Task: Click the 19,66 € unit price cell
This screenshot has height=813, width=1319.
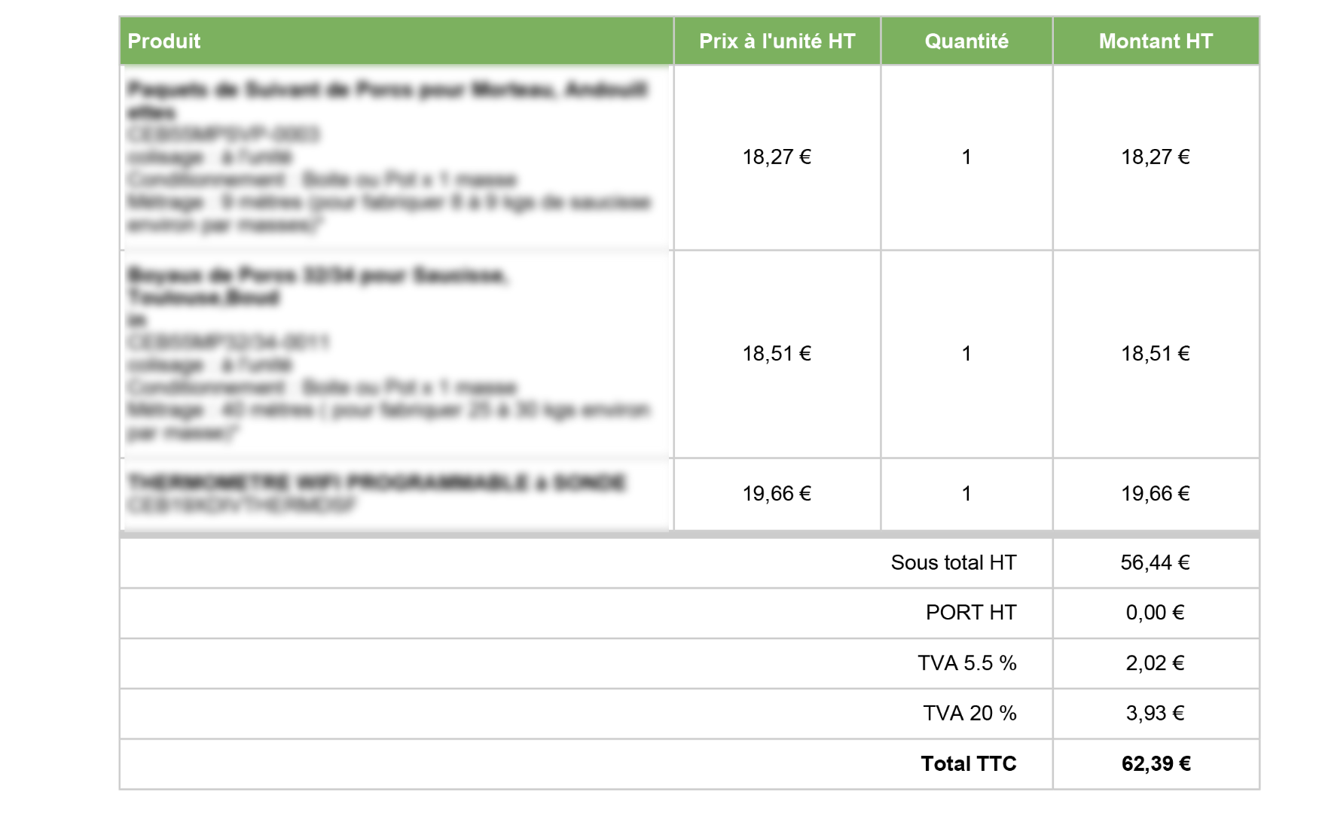Action: [777, 494]
